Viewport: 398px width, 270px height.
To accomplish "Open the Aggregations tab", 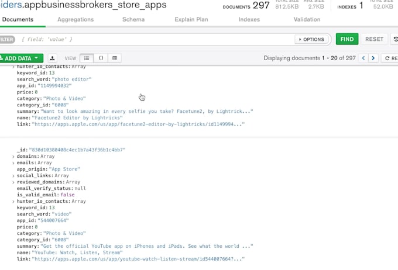I will tap(76, 19).
